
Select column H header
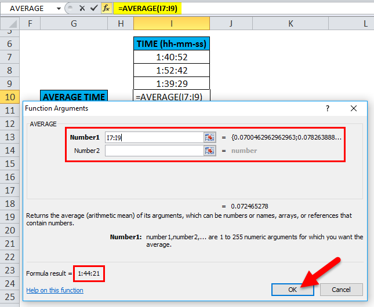(121, 23)
